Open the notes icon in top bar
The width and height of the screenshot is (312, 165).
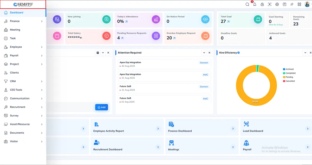pyautogui.click(x=284, y=4)
